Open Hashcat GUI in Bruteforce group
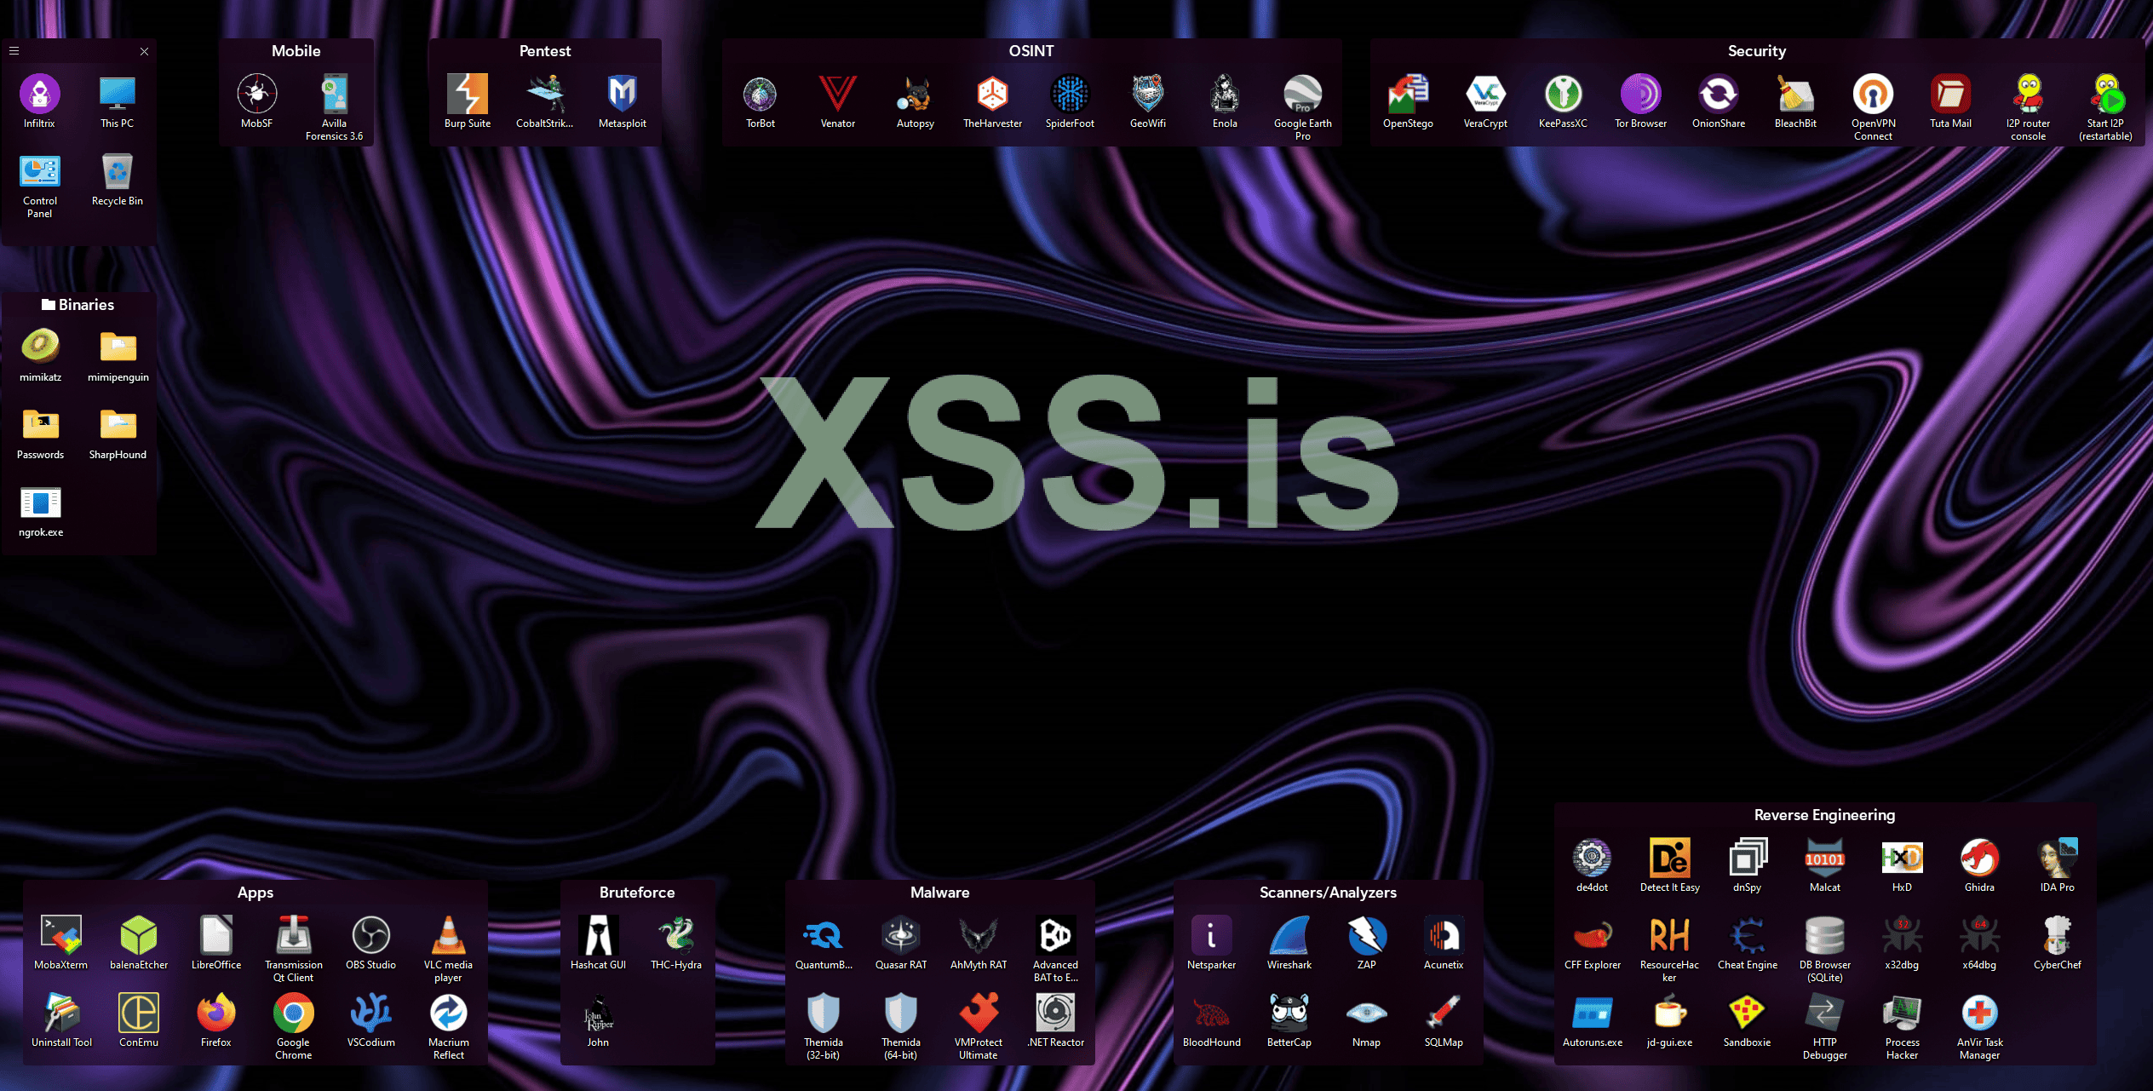Viewport: 2153px width, 1091px height. pyautogui.click(x=598, y=937)
